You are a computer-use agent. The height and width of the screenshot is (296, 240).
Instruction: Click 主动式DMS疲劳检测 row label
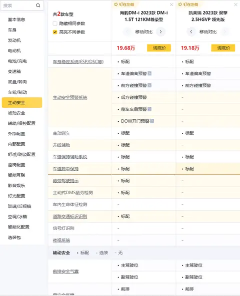pos(73,193)
